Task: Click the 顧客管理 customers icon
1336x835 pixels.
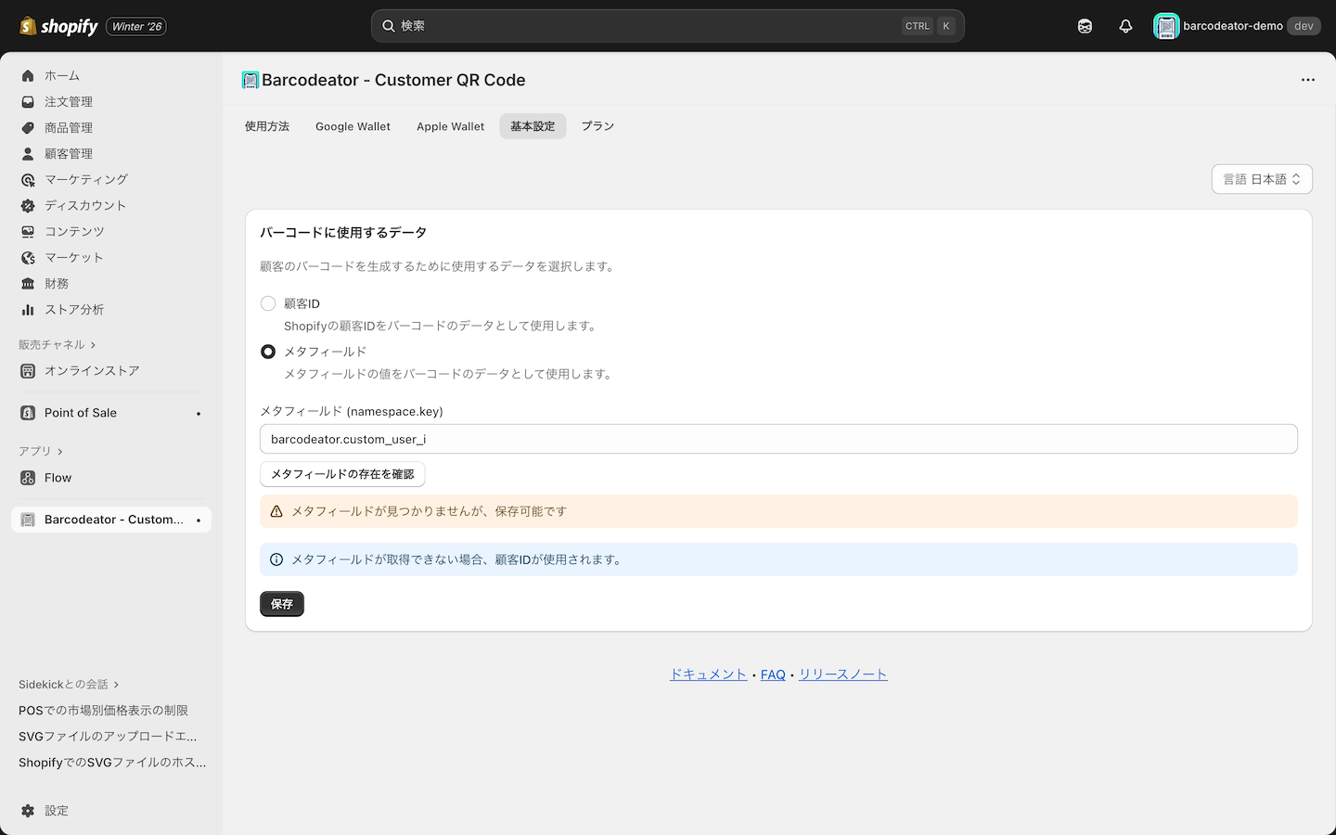Action: (28, 153)
